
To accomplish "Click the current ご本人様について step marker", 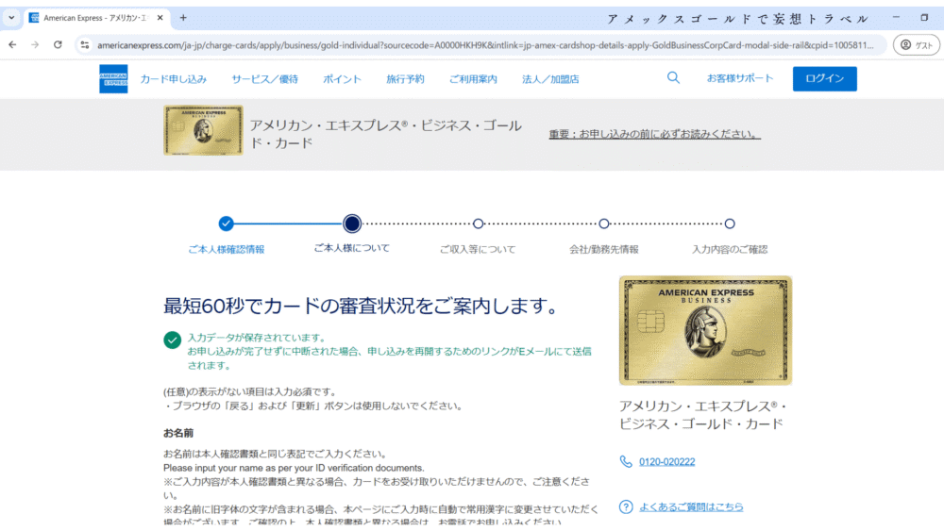I will (352, 224).
